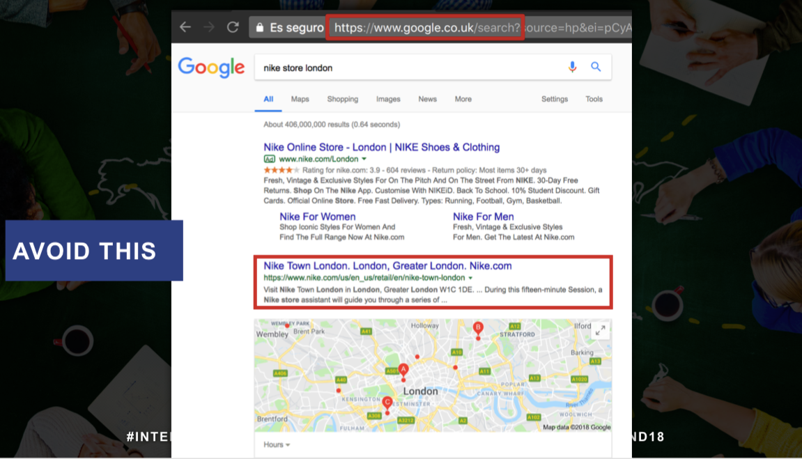Click the 'Es seguro' security label
This screenshot has height=459, width=802.
297,28
